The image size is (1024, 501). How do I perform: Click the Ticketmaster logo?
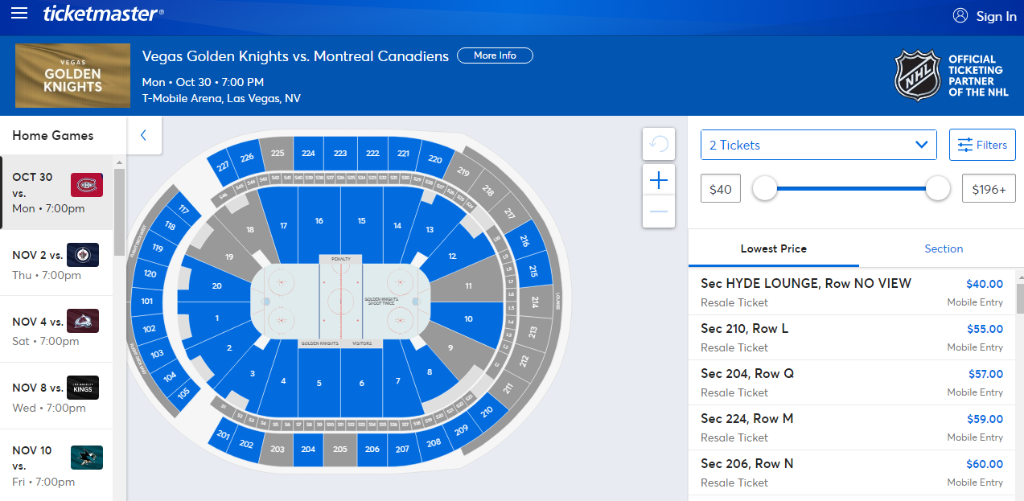tap(104, 14)
